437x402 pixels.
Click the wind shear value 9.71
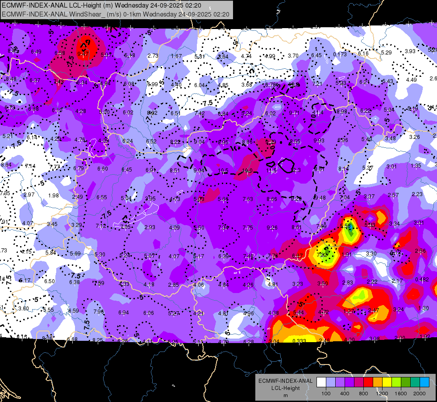click(x=294, y=113)
